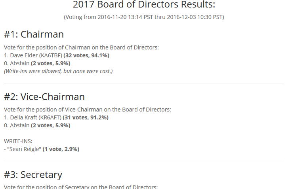
Task: Click the Vice-Chairman Abstain entry
Action: [17, 125]
